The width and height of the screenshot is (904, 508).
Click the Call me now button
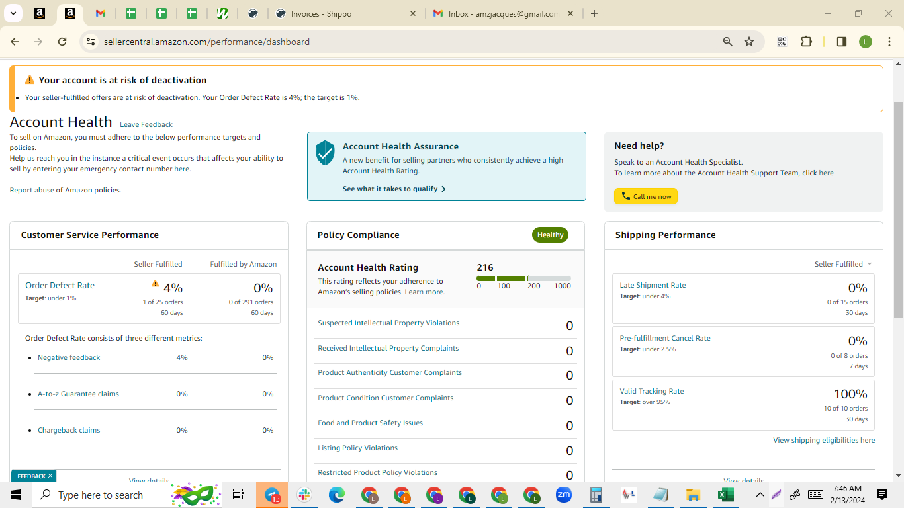click(646, 196)
